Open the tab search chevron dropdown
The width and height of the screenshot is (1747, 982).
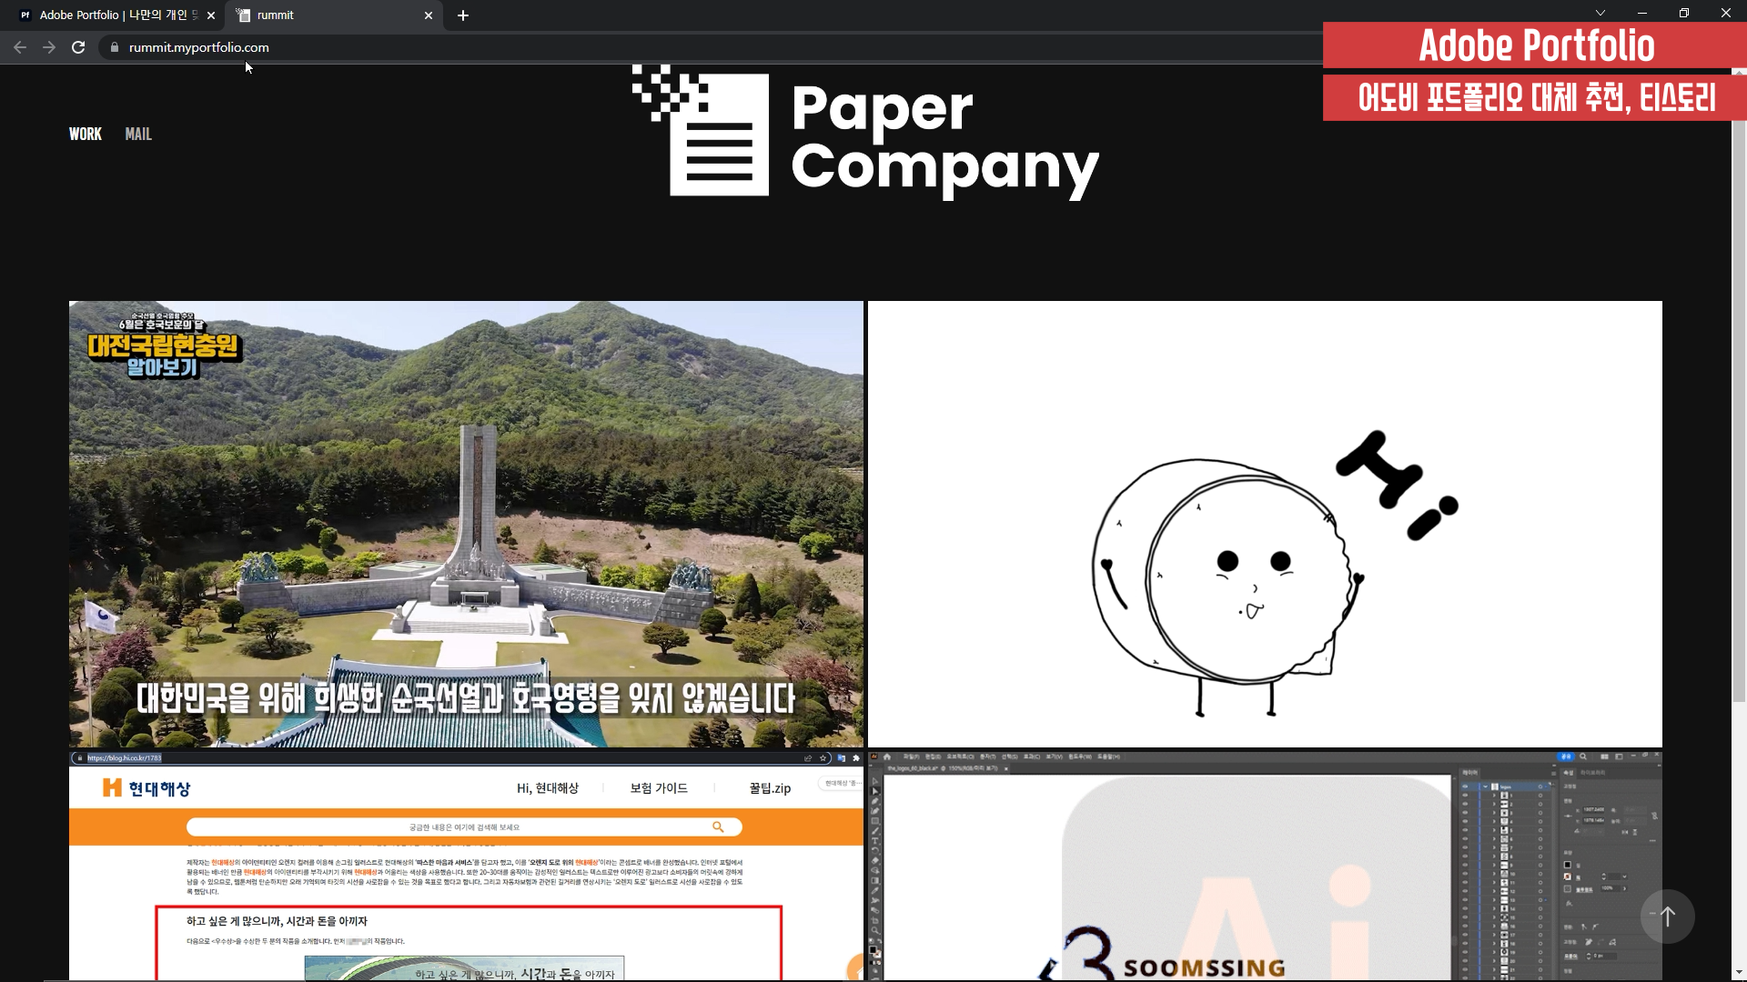coord(1601,13)
